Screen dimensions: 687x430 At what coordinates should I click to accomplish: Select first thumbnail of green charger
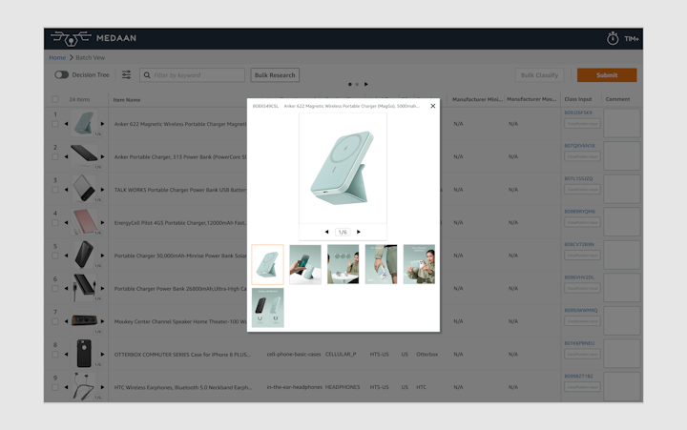(x=268, y=264)
